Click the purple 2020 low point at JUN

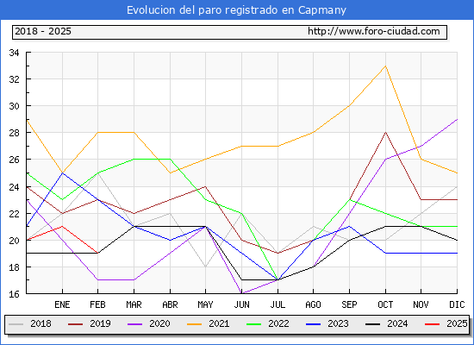(241, 293)
